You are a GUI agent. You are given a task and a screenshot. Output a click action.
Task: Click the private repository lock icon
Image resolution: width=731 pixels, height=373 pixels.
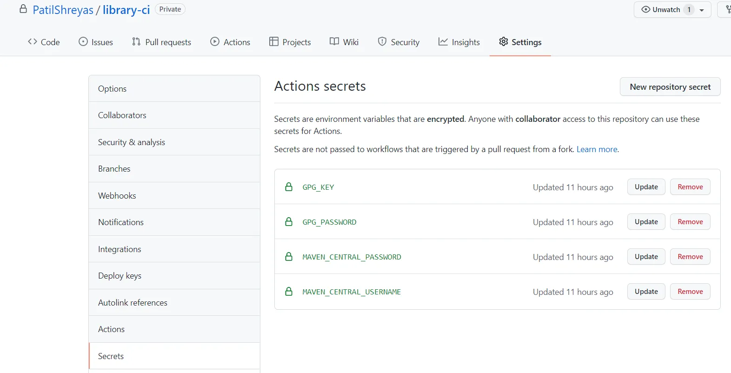[23, 9]
